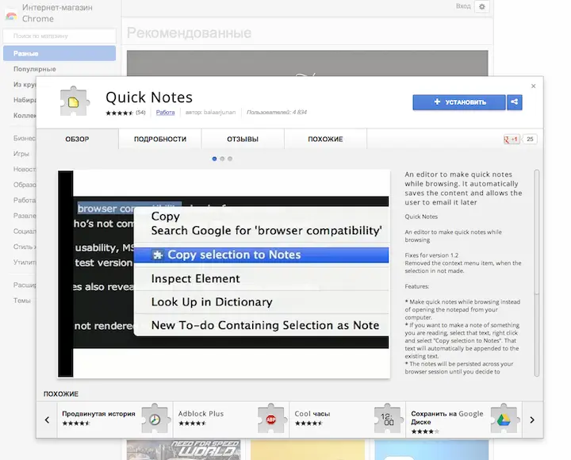Select the second carousel dot
The height and width of the screenshot is (460, 571).
pyautogui.click(x=222, y=159)
